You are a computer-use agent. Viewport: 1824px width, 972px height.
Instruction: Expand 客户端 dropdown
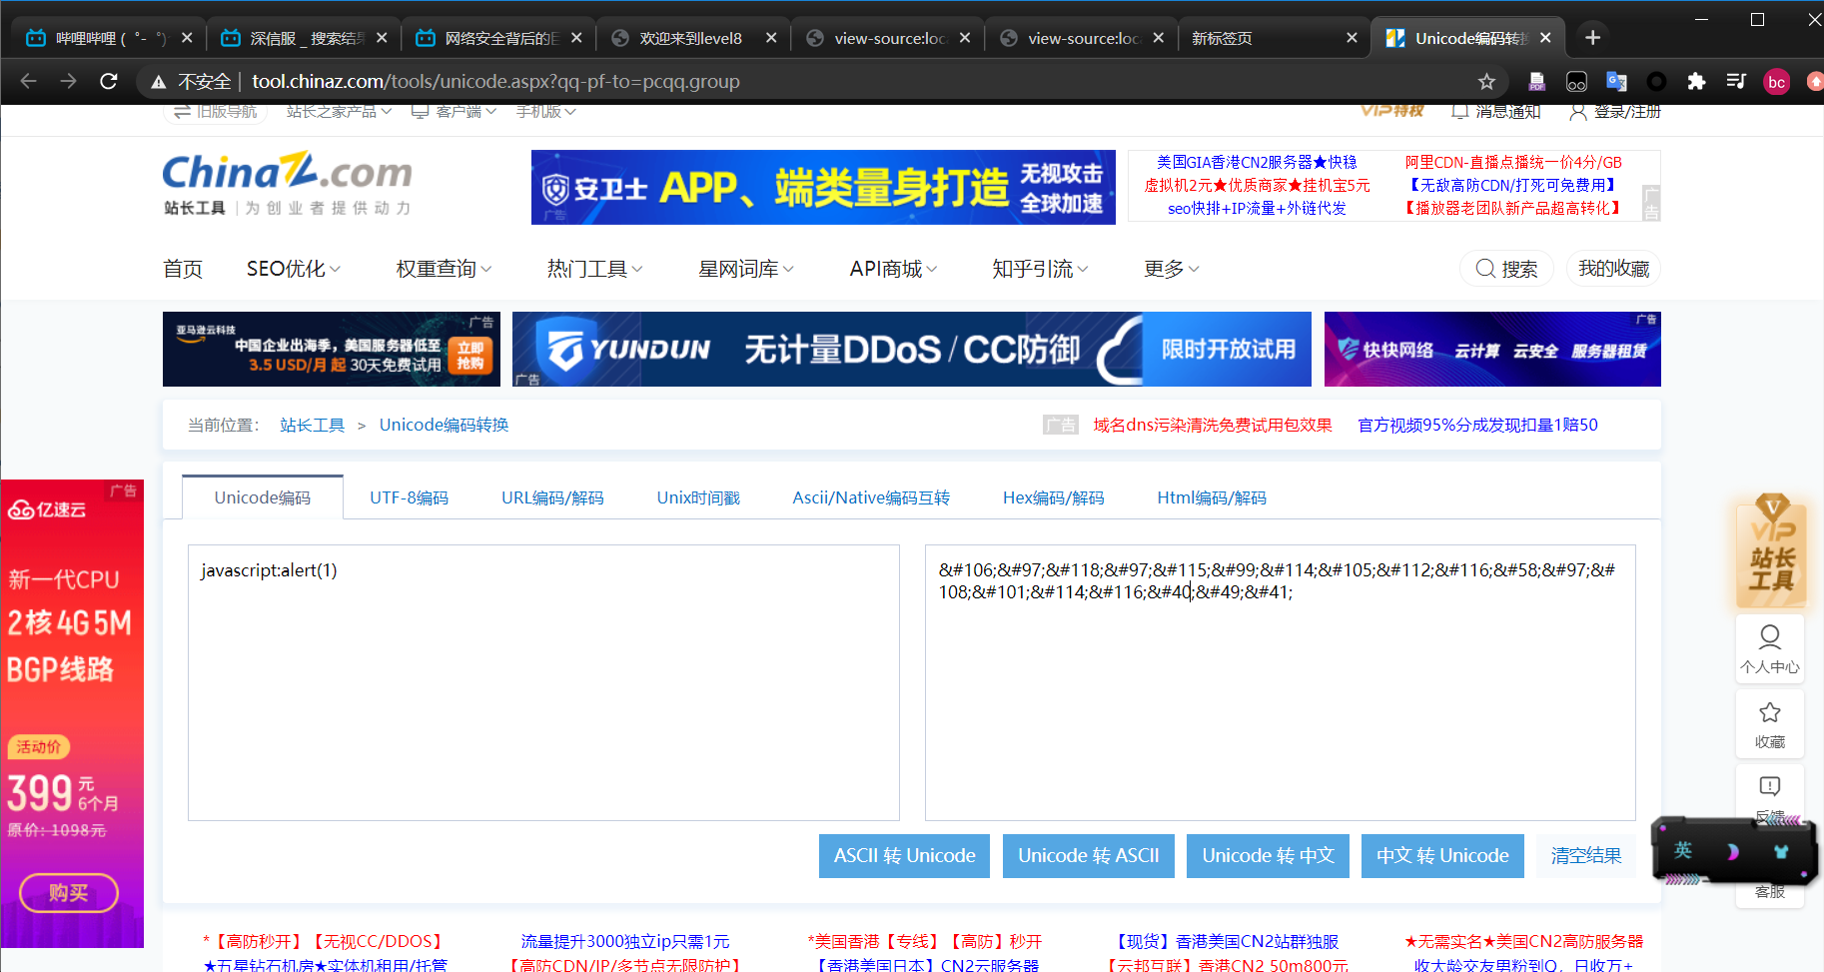[455, 112]
